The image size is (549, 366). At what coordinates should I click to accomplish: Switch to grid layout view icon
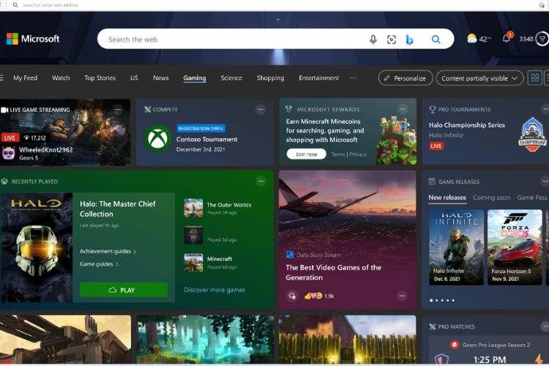coord(535,78)
